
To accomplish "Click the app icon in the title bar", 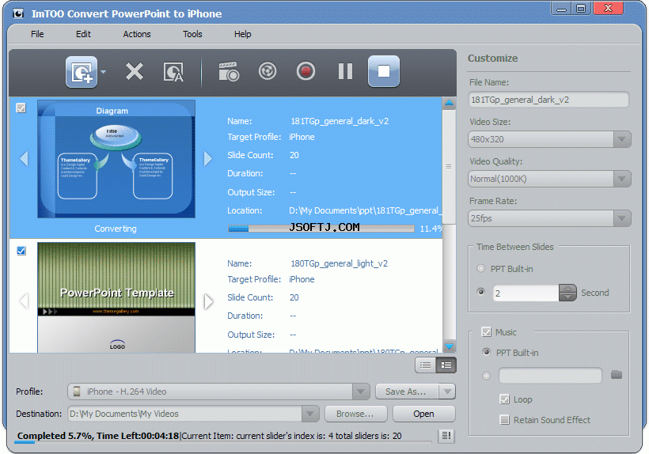I will tap(17, 13).
